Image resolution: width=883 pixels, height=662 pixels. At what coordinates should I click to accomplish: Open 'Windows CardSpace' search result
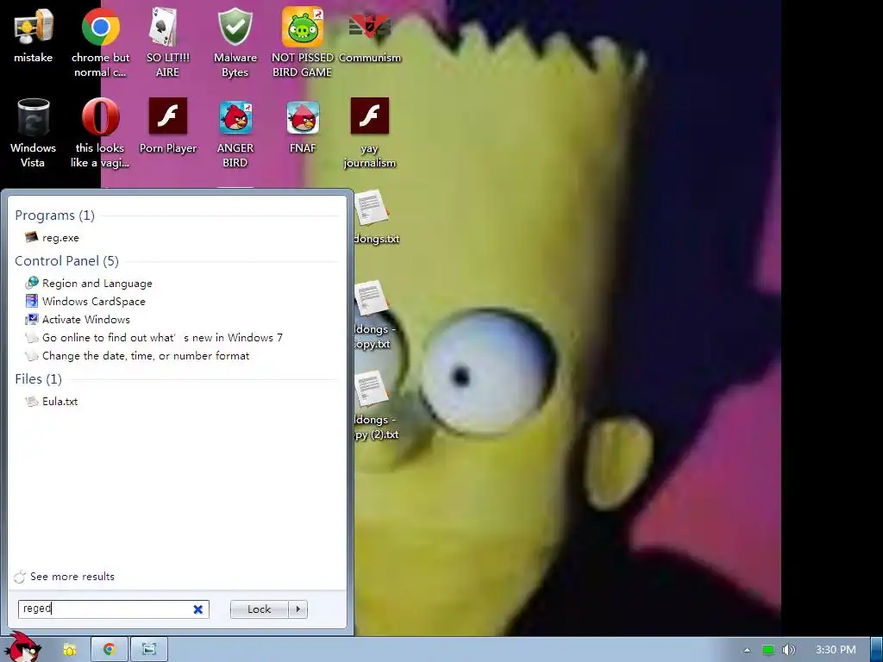[85, 301]
